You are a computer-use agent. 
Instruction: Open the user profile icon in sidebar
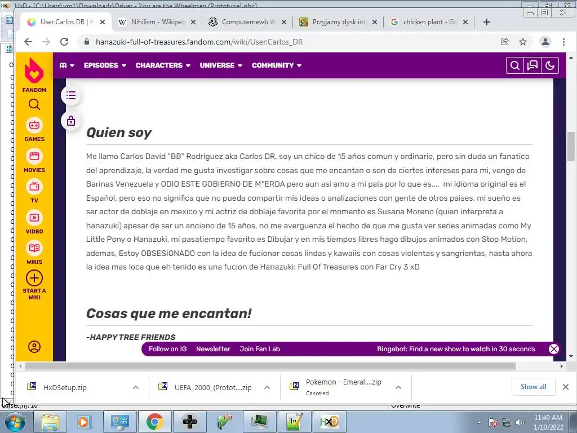point(34,347)
